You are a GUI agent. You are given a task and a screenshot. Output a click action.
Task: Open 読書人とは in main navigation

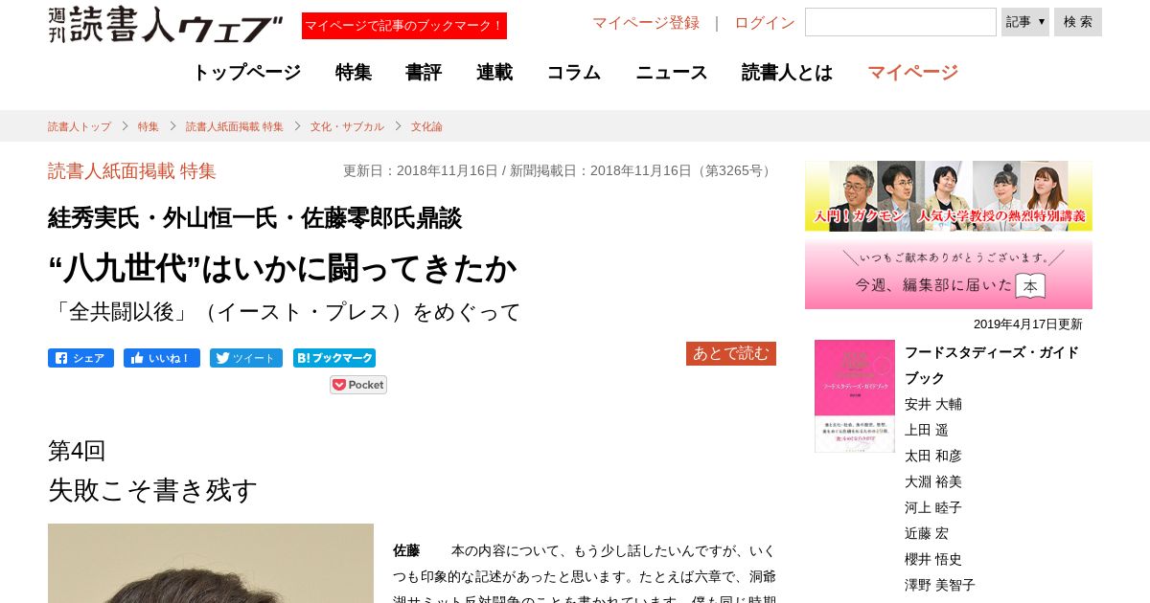[788, 72]
